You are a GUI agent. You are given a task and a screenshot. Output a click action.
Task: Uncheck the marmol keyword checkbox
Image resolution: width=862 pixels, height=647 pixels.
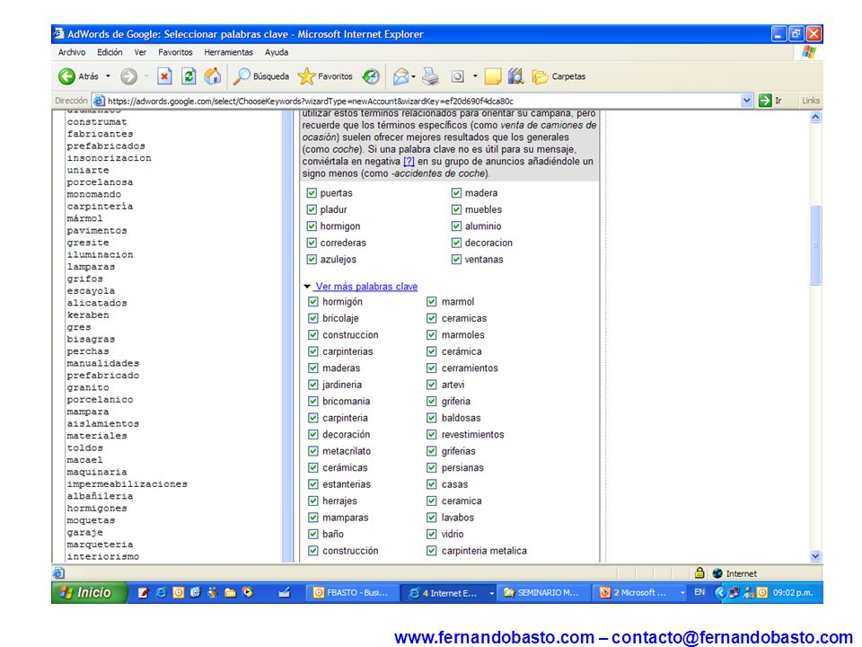[x=432, y=302]
